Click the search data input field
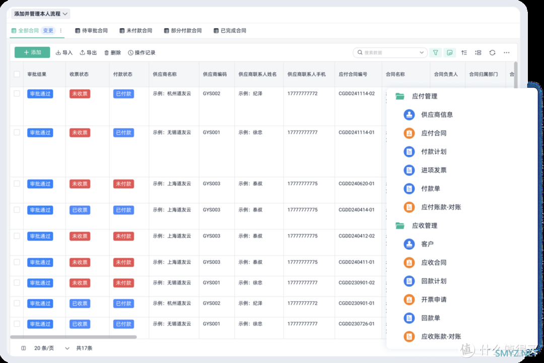The height and width of the screenshot is (363, 544). 389,53
